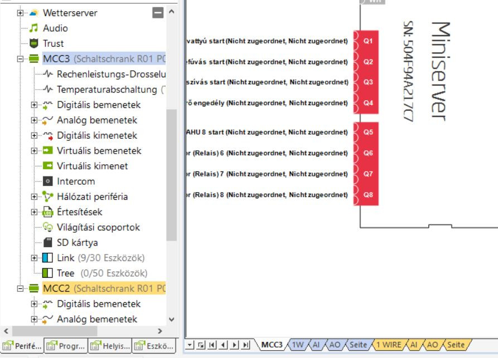Click the green Tree icon
Viewport: 498px width, 358px height.
47,273
